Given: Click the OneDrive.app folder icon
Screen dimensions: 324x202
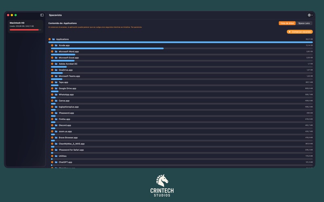Looking at the screenshot, I should pyautogui.click(x=56, y=70).
